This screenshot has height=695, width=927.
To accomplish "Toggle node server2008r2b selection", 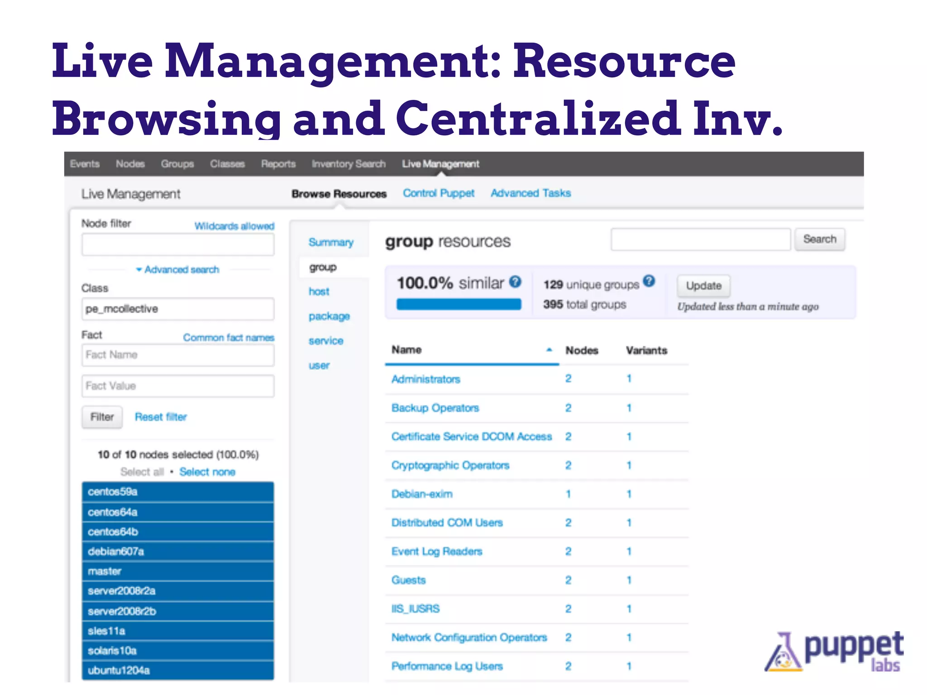I will coord(178,611).
